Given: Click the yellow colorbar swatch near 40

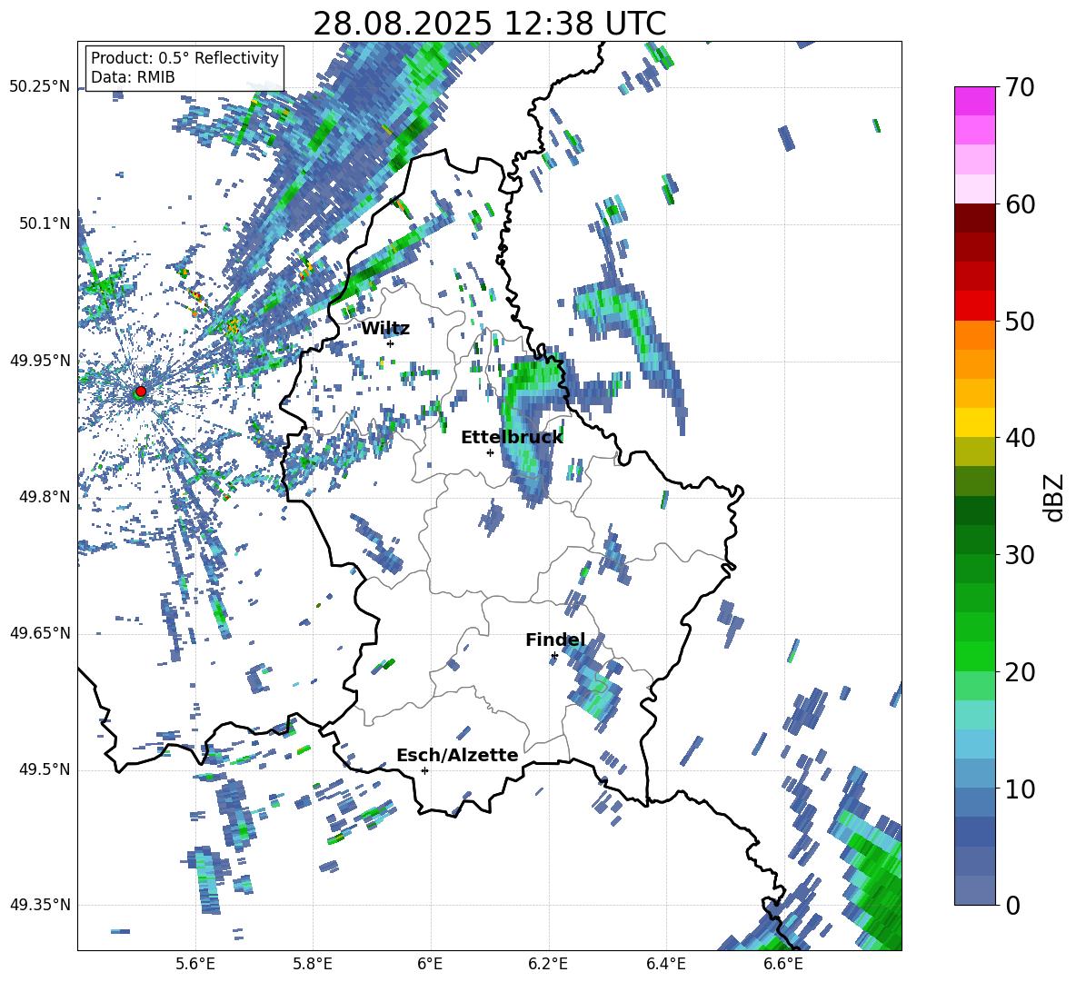Looking at the screenshot, I should click(974, 422).
